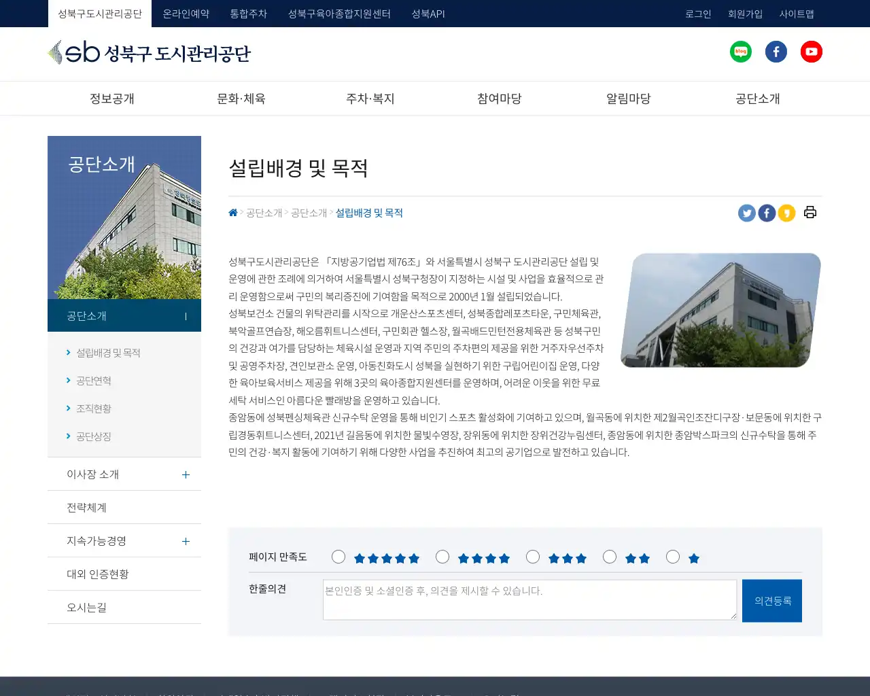Print the page using the printer icon
Screen dimensions: 870x696
(x=810, y=212)
